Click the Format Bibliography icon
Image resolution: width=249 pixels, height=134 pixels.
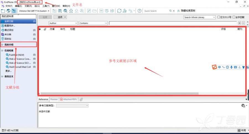(x=107, y=11)
